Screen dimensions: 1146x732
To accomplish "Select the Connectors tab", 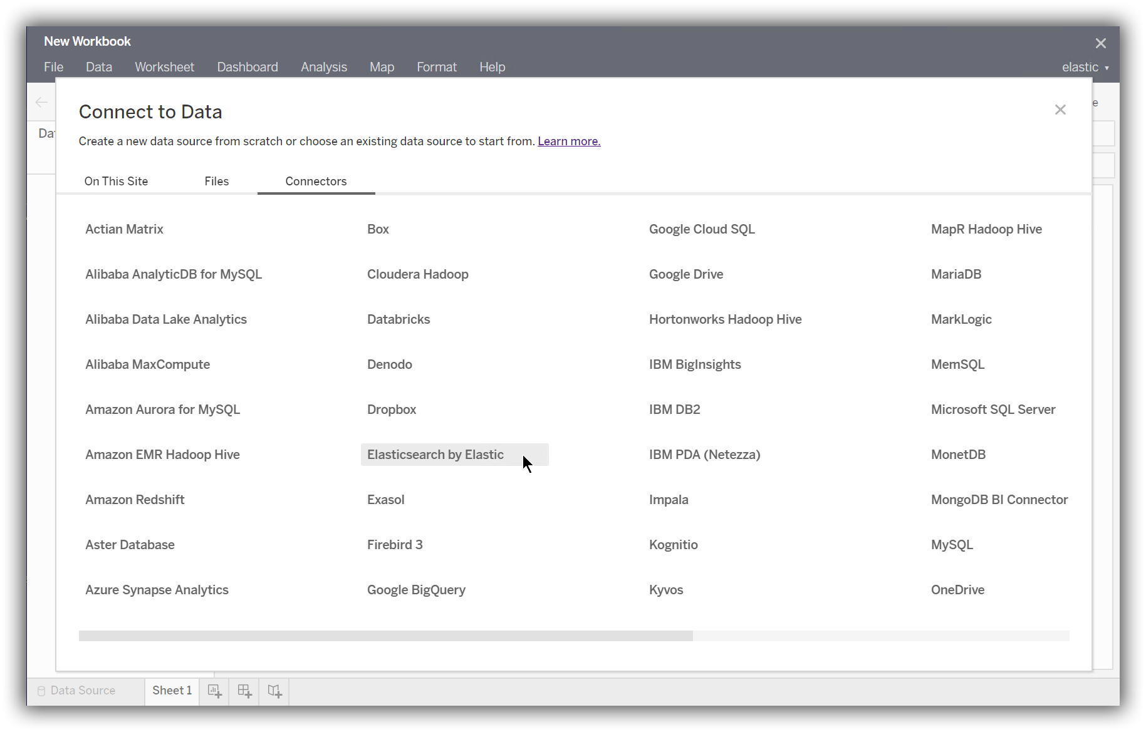I will coord(316,181).
